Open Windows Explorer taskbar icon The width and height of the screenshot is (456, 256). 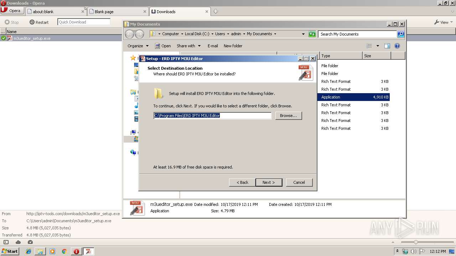click(x=40, y=251)
